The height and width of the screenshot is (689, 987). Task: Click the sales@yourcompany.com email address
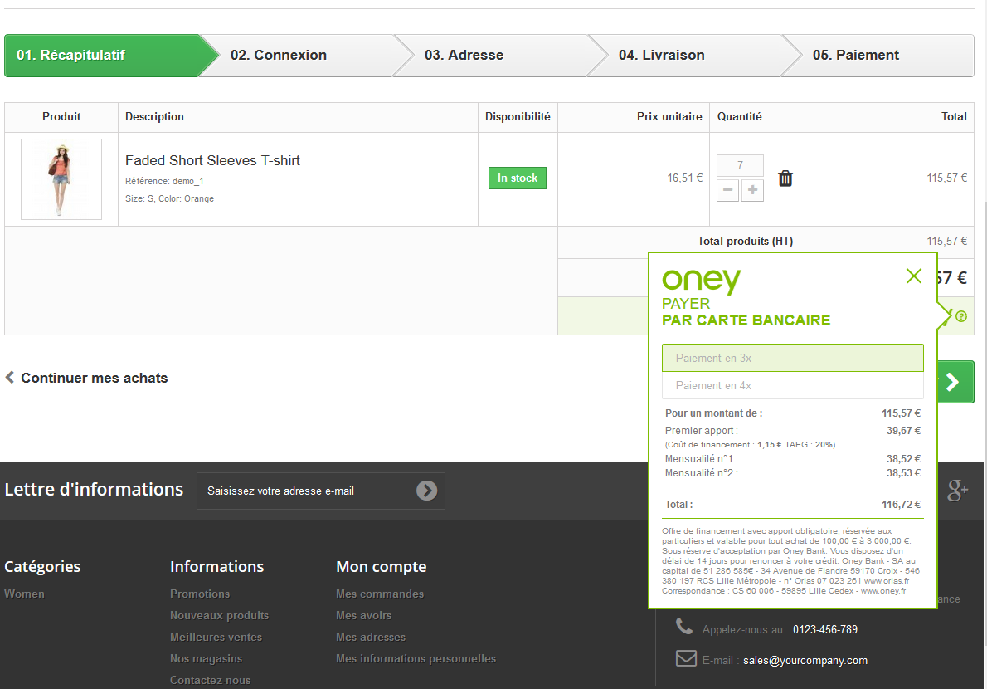tap(805, 660)
